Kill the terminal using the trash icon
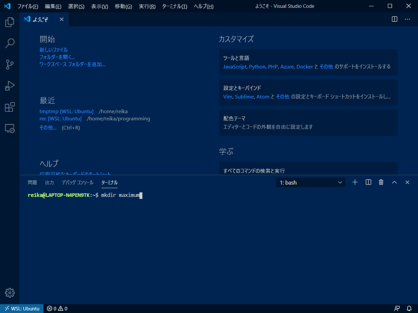 click(381, 182)
